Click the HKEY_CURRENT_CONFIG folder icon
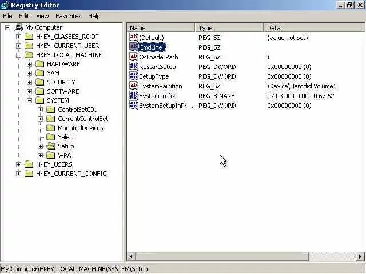366x274 pixels. (29, 174)
